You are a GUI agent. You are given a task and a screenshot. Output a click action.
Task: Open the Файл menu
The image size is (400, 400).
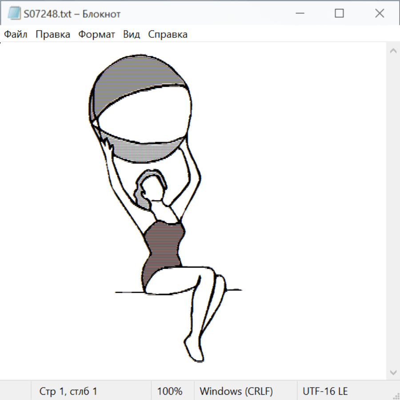[16, 35]
